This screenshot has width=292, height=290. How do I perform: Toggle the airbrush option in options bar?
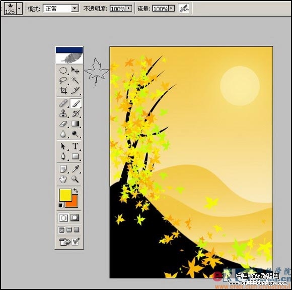pos(184,9)
